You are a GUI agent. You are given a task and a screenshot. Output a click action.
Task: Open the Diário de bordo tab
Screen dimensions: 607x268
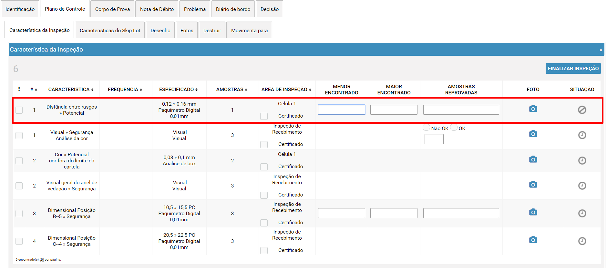pos(233,9)
